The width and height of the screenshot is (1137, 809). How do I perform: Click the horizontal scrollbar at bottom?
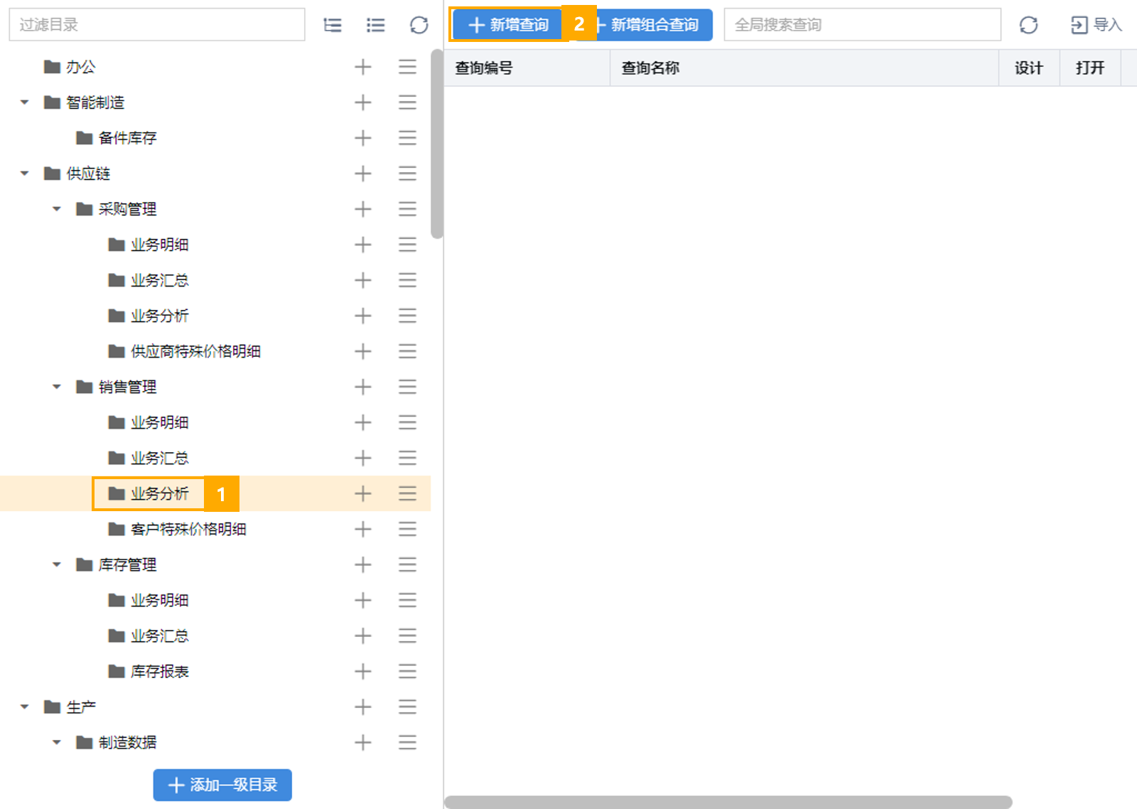728,802
